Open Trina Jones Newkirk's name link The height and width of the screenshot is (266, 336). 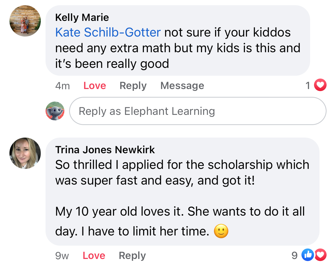point(105,150)
